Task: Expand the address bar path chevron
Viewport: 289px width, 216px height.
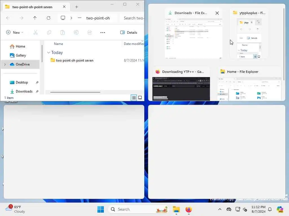Action: (71, 18)
